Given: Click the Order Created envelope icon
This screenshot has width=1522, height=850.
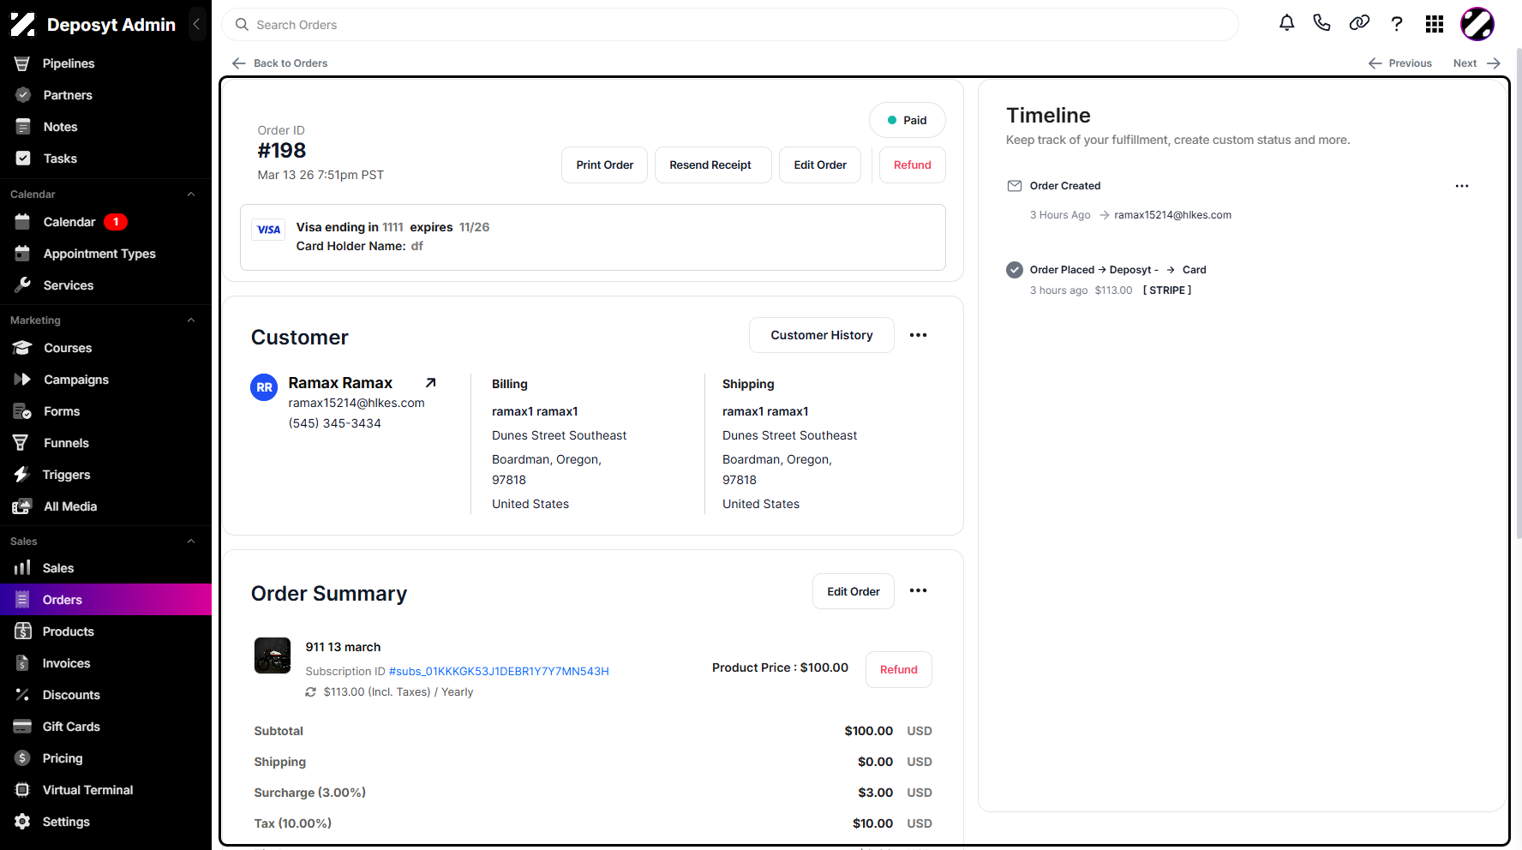Looking at the screenshot, I should [x=1015, y=186].
